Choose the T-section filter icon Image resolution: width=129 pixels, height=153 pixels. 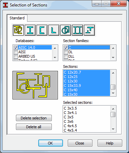[x=89, y=30]
